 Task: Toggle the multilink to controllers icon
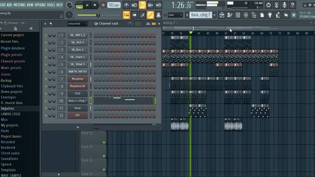pos(150,15)
